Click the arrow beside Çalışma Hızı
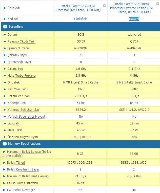This screenshot has width=160, height=193. (5, 69)
